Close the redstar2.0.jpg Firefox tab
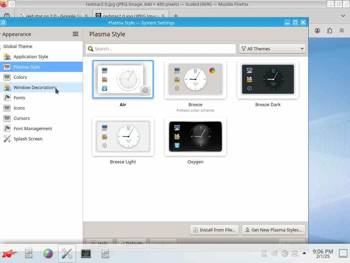350x263 pixels. pyautogui.click(x=163, y=16)
